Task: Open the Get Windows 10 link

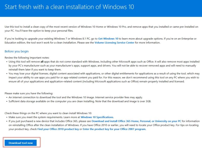Action: point(108,39)
